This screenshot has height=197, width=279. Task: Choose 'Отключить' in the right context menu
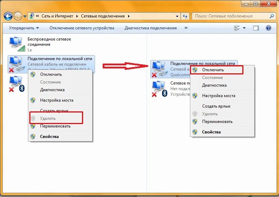[222, 70]
